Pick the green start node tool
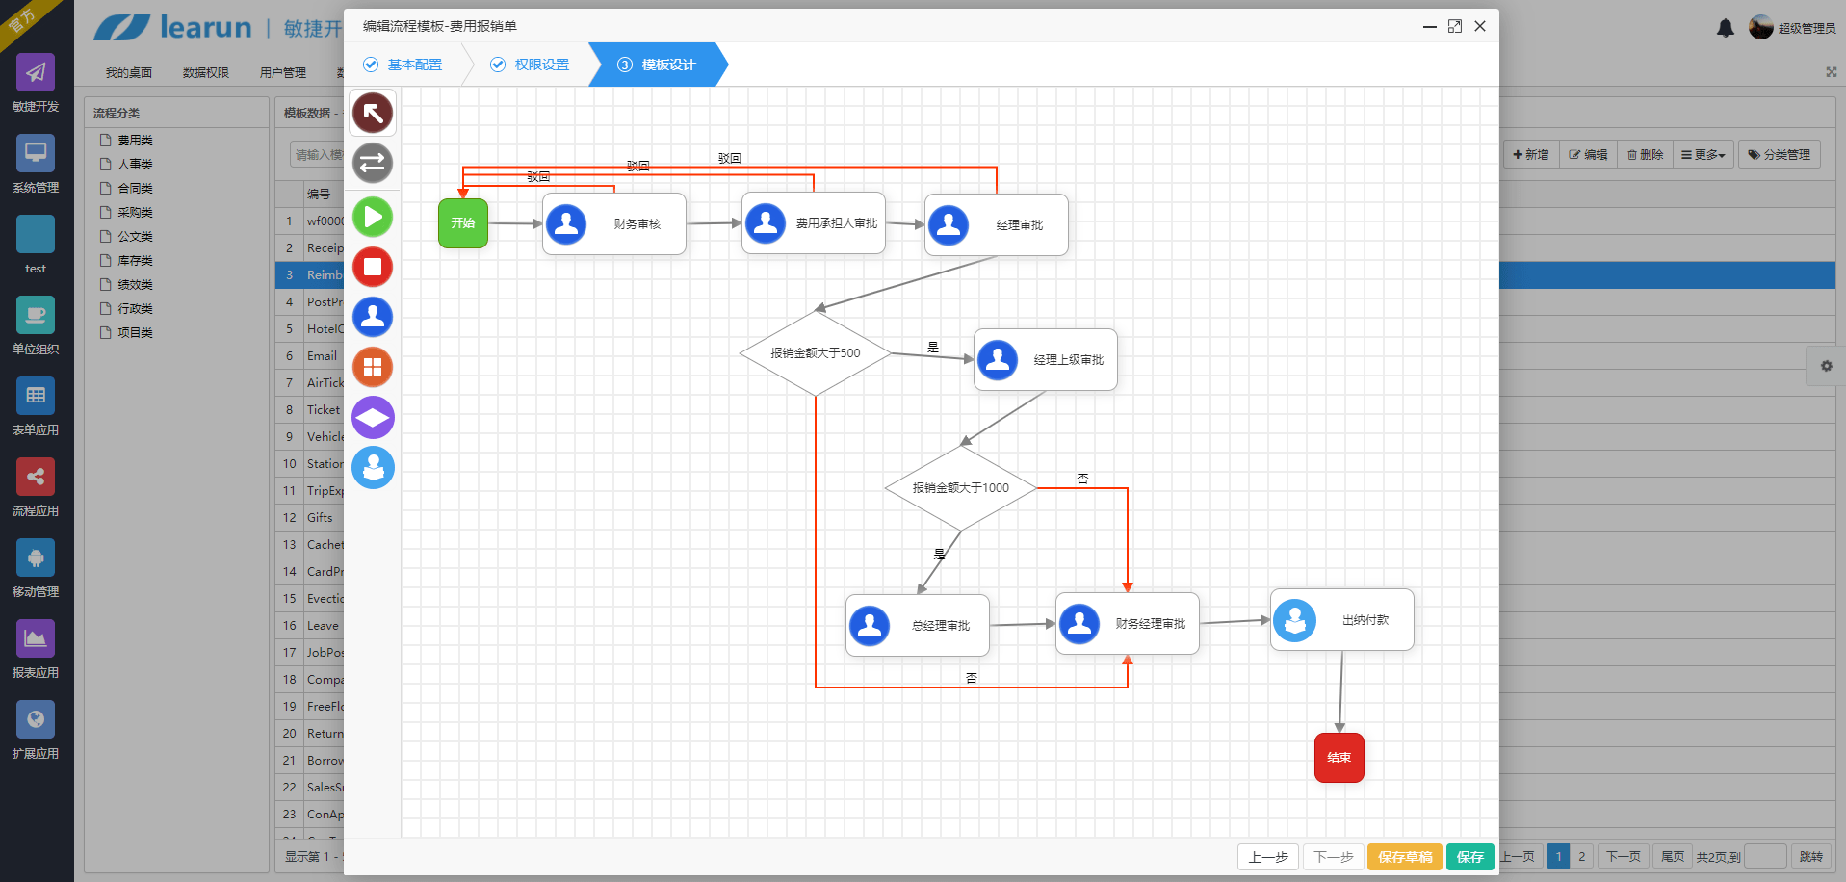The width and height of the screenshot is (1846, 882). point(373,217)
